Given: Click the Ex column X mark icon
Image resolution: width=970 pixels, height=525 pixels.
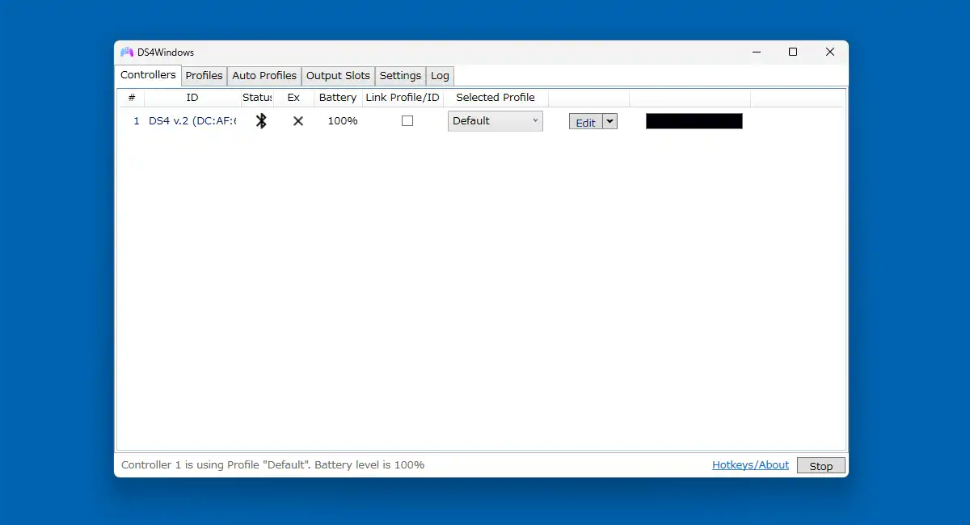Looking at the screenshot, I should point(298,121).
